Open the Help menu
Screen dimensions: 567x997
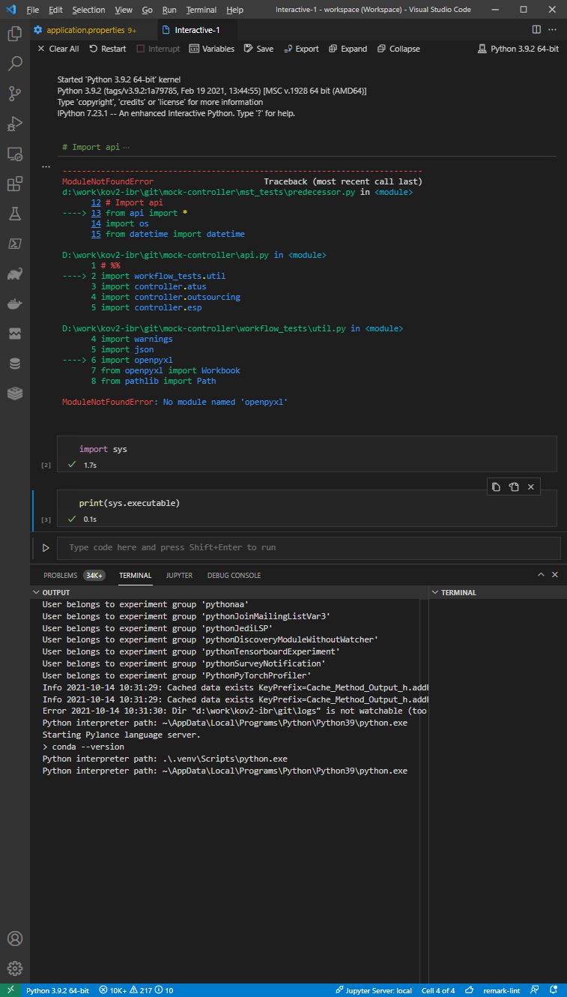[234, 10]
